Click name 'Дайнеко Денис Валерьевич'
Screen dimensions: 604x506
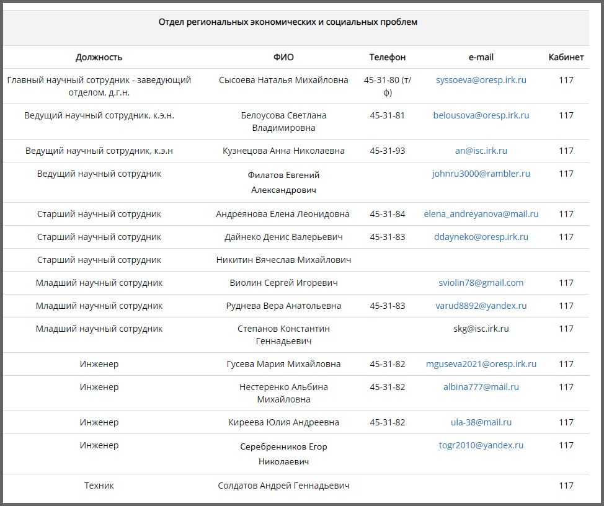(x=283, y=237)
